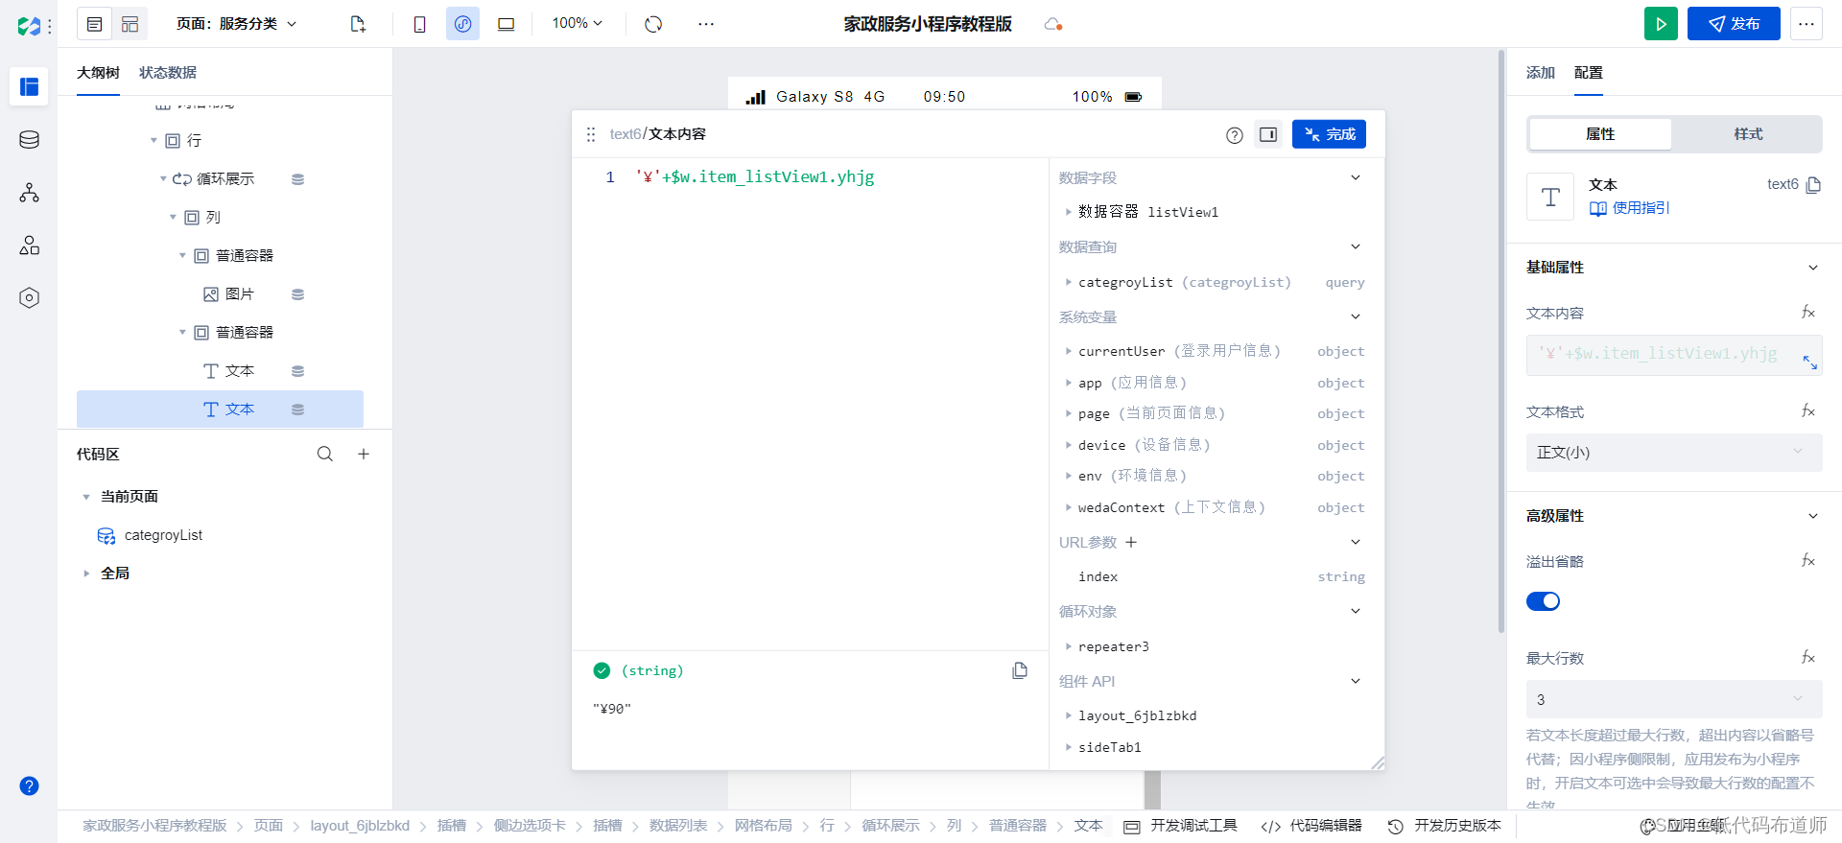This screenshot has height=843, width=1842.
Task: Click the 发布 publish button
Action: [x=1734, y=24]
